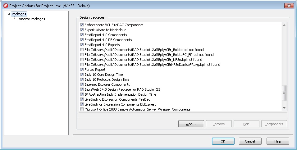Confirm with the OK button
Screen dimensions: 297x150
click(223, 141)
